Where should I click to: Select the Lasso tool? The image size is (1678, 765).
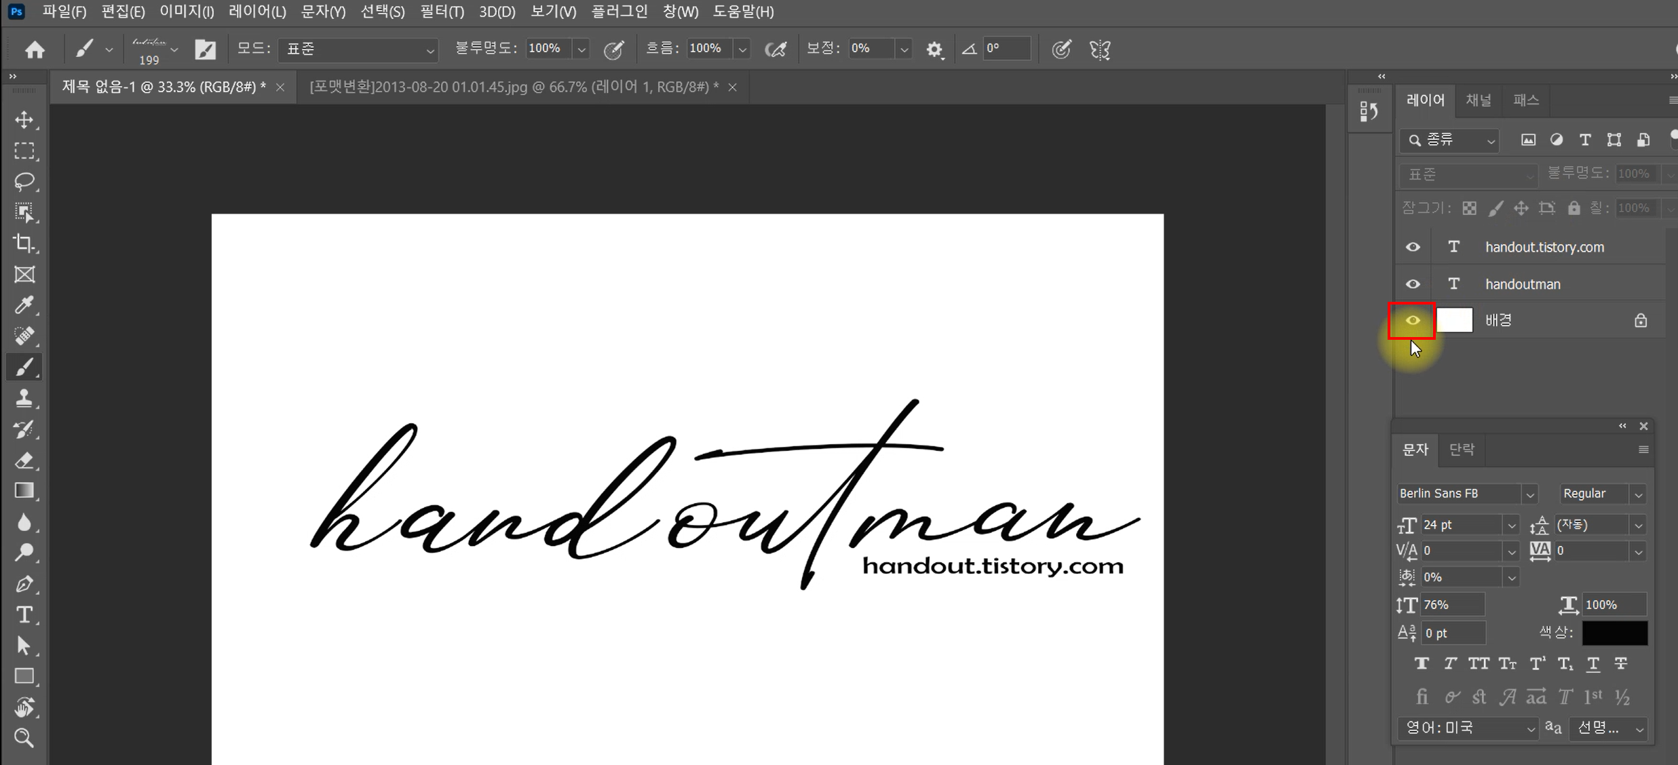[x=24, y=181]
